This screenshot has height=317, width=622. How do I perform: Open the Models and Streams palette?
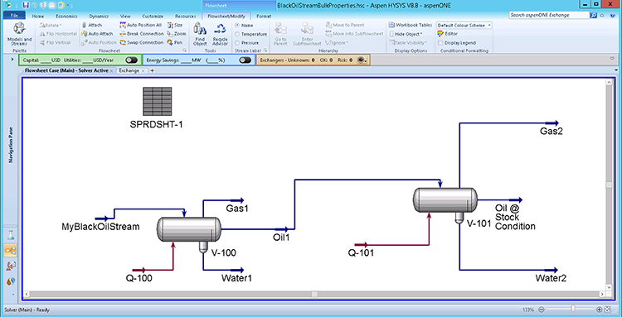19,34
